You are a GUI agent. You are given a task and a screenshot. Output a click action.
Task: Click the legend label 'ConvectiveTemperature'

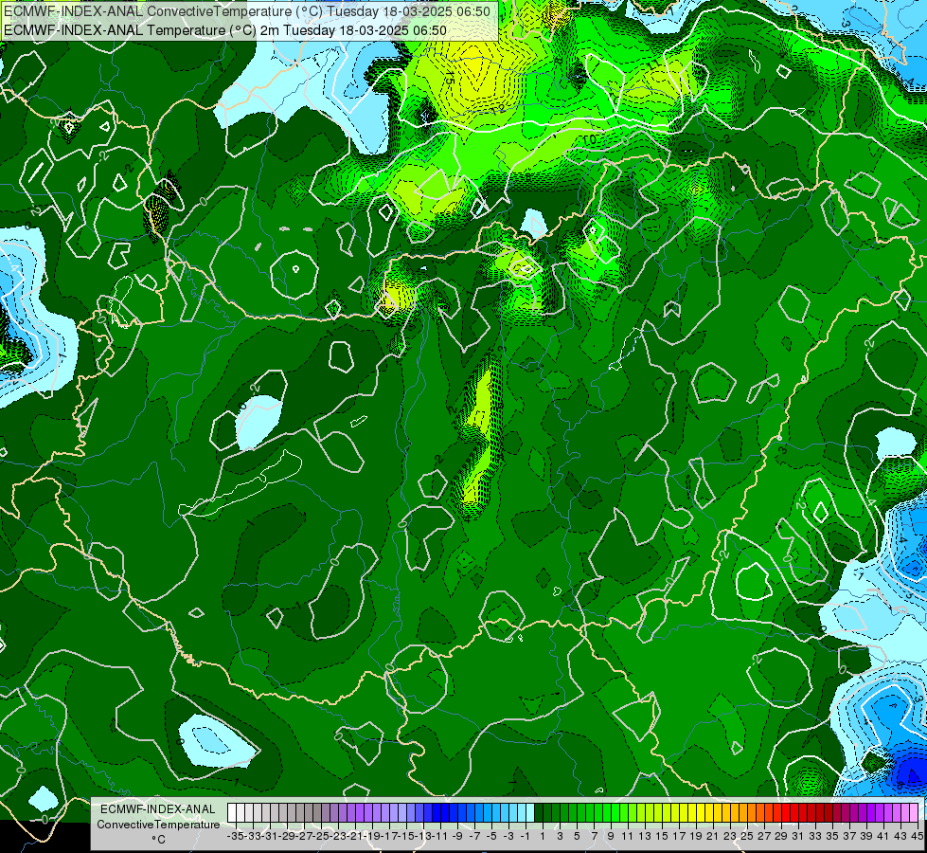point(158,824)
